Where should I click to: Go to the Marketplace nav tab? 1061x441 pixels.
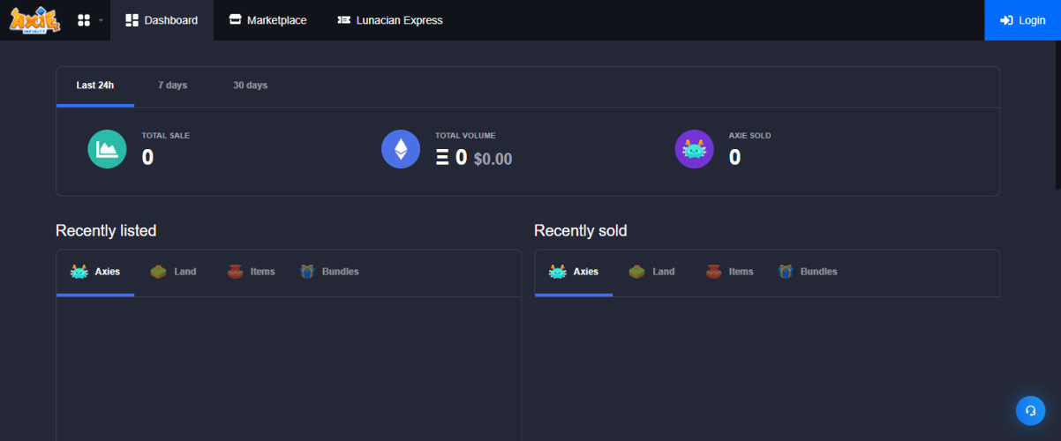click(x=267, y=19)
